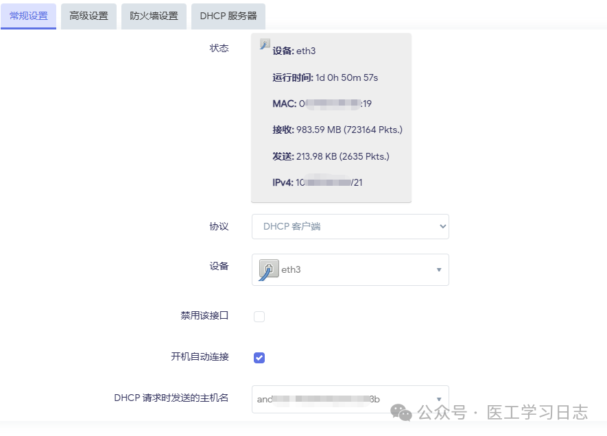Open the 协议 dropdown showing DHCP 客户端
Screen dimensions: 607x436
pos(350,226)
